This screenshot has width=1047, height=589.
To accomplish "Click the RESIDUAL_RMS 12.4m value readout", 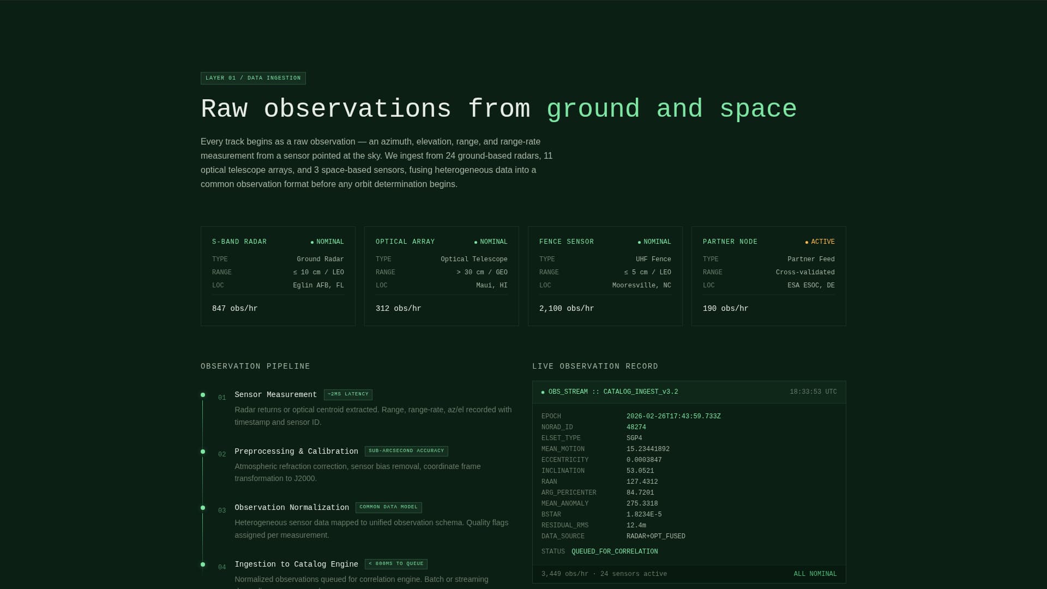I will click(x=636, y=525).
